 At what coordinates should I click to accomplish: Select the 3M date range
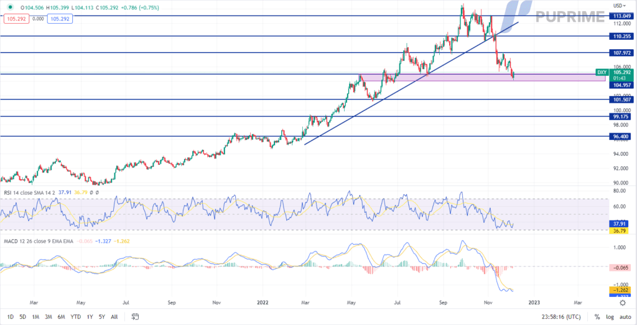point(49,316)
